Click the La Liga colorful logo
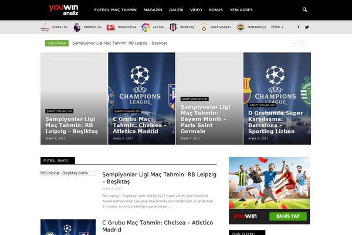Image resolution: width=352 pixels, height=235 pixels. 145,27
